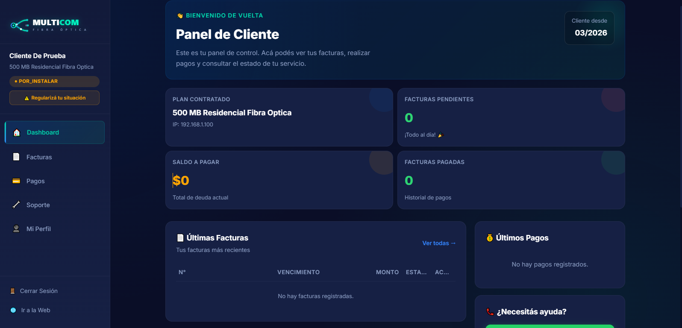This screenshot has height=328, width=682.
Task: Click the invoice icon beside Últimas Facturas
Action: point(180,238)
